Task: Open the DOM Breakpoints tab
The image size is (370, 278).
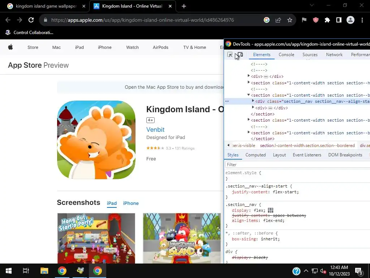Action: point(345,155)
